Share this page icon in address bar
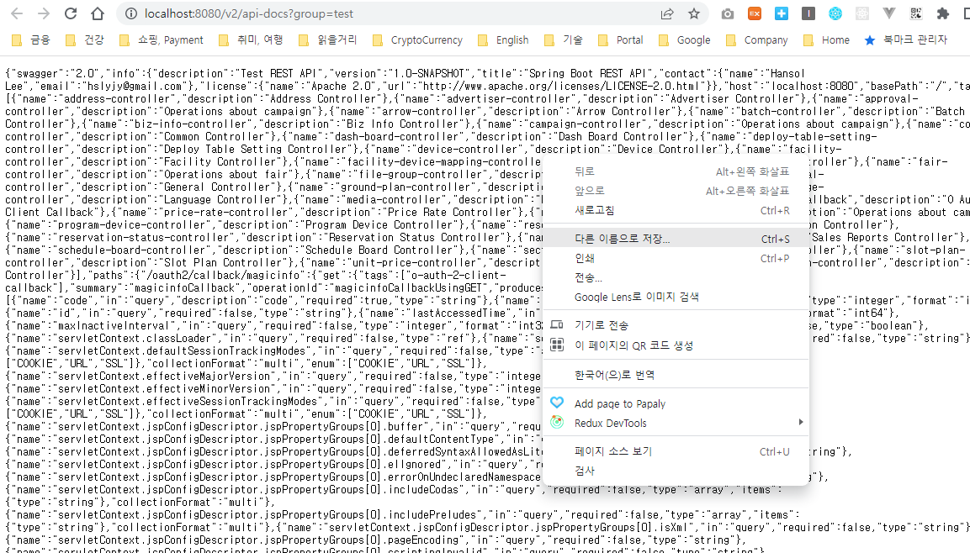 (x=667, y=13)
